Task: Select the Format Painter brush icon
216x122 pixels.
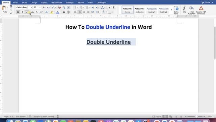Action: point(11,13)
